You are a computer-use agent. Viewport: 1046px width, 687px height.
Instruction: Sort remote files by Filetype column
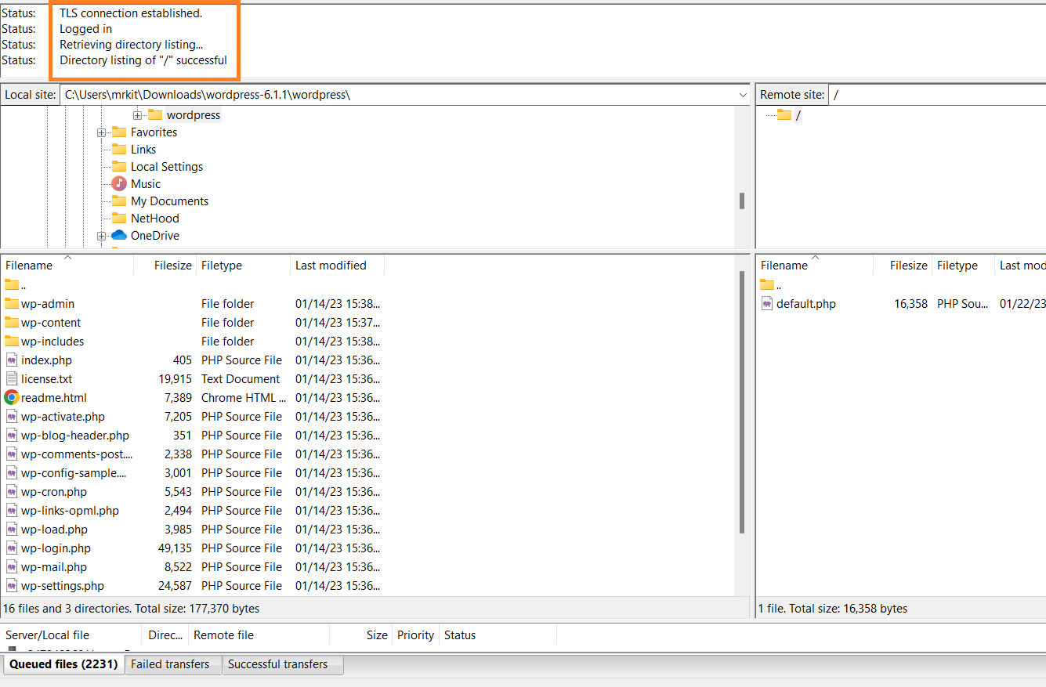click(x=964, y=266)
